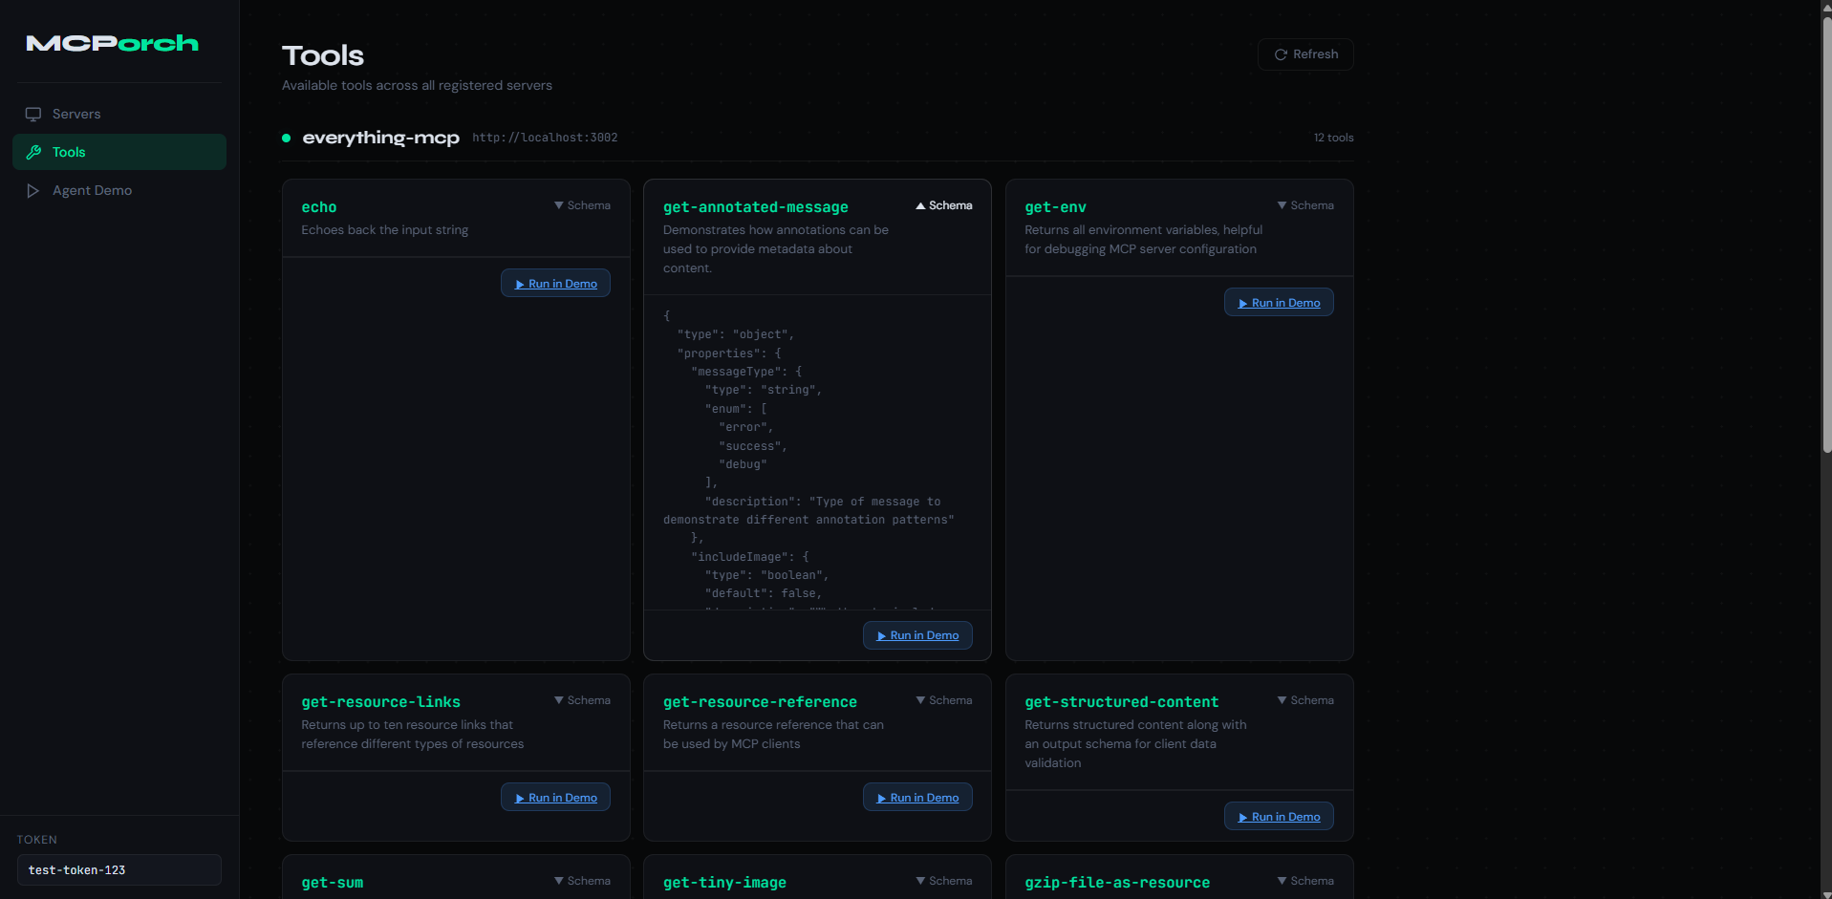The image size is (1832, 899).
Task: Run get-annotated-message in Demo
Action: pyautogui.click(x=917, y=635)
